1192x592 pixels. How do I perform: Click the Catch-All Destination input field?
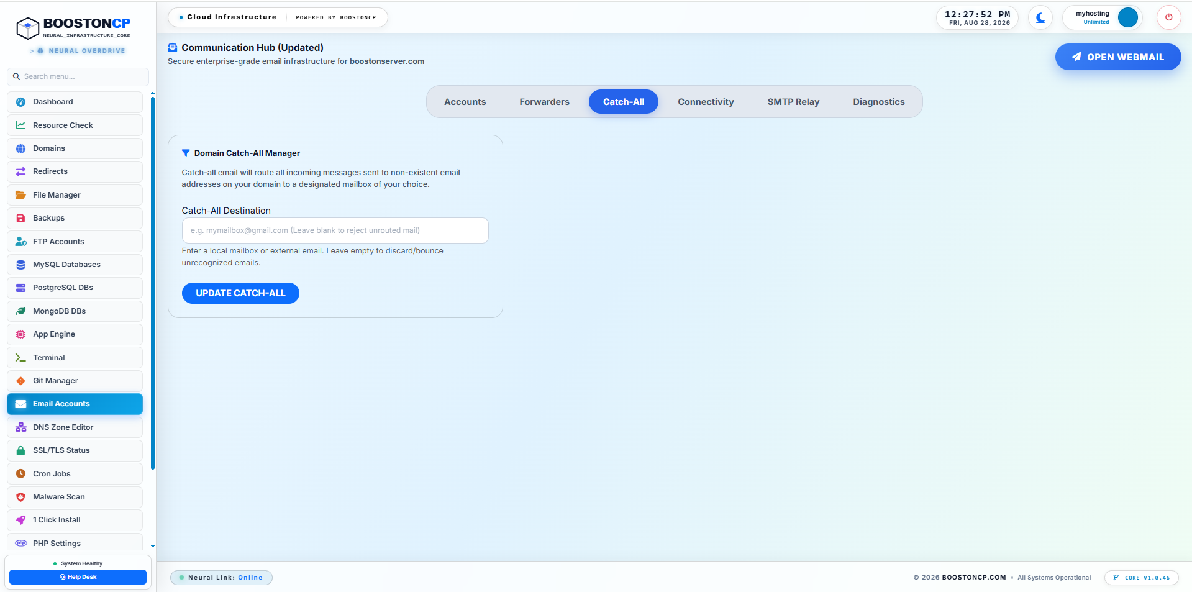tap(335, 230)
